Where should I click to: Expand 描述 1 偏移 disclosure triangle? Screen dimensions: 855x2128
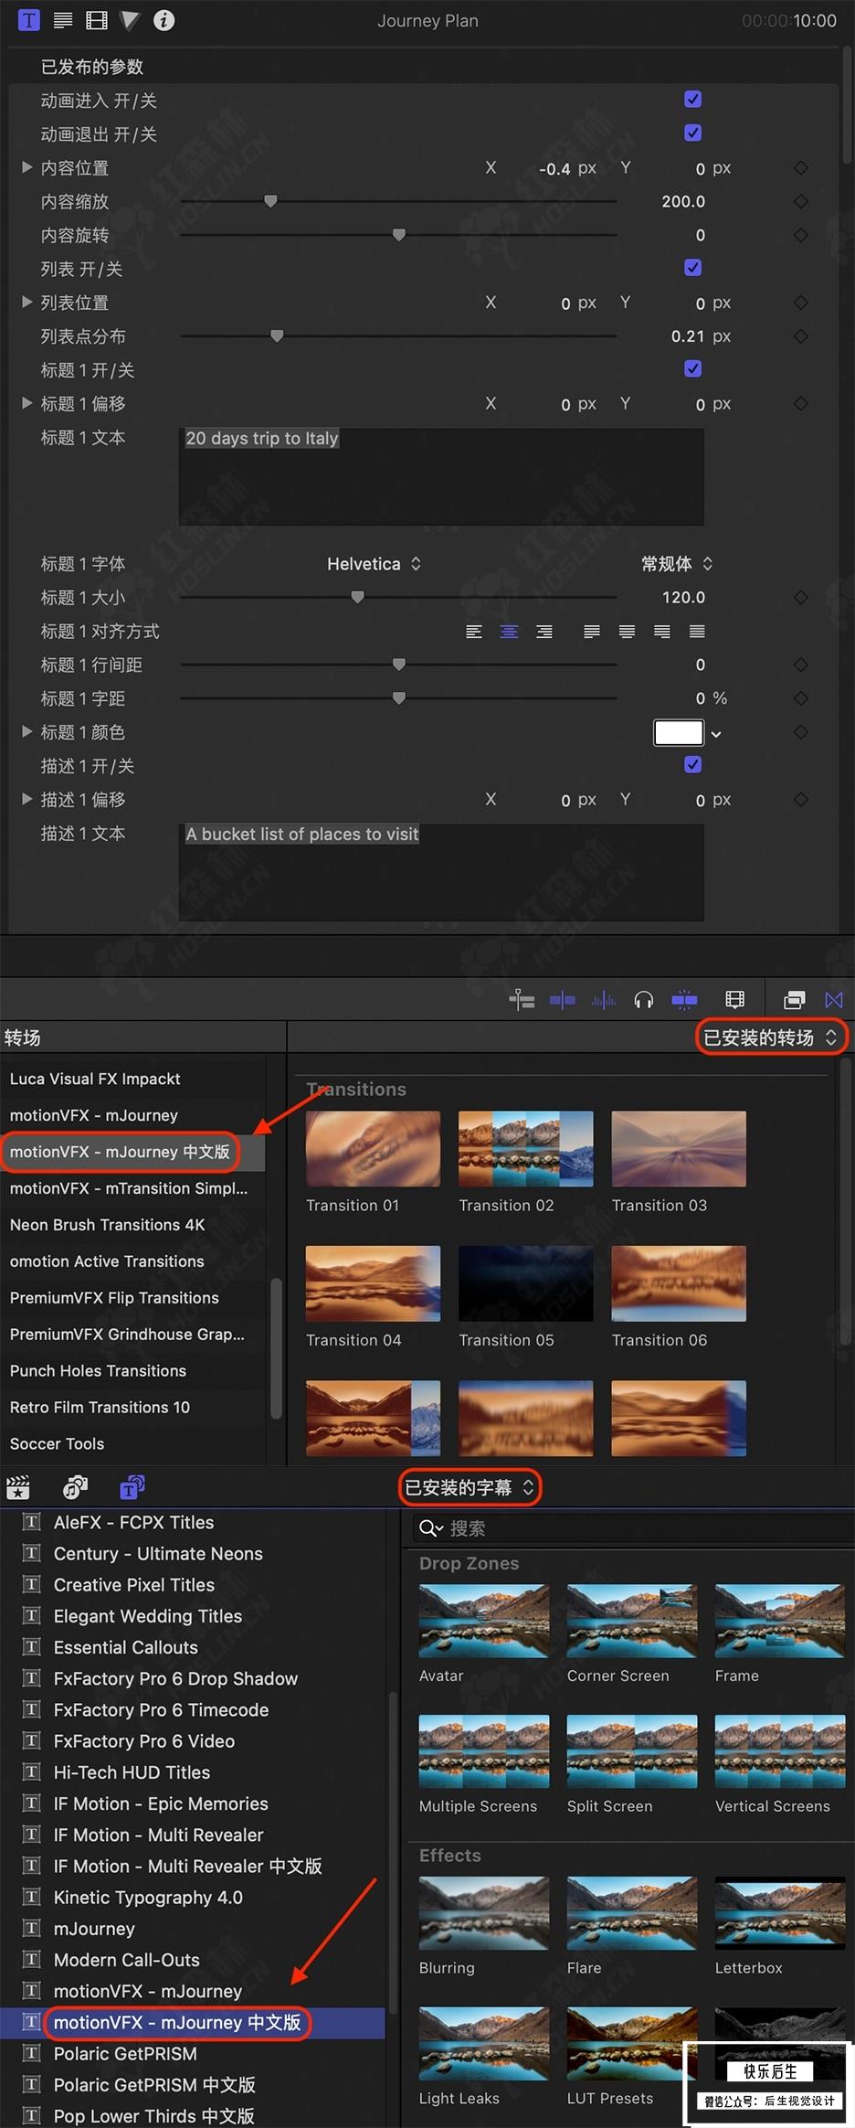coord(27,800)
